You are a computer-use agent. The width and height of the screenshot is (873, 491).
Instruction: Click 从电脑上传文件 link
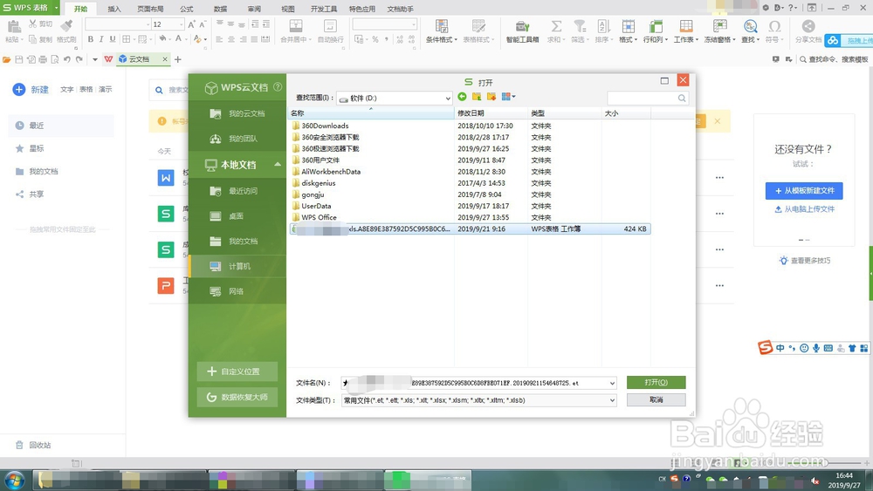pos(805,209)
